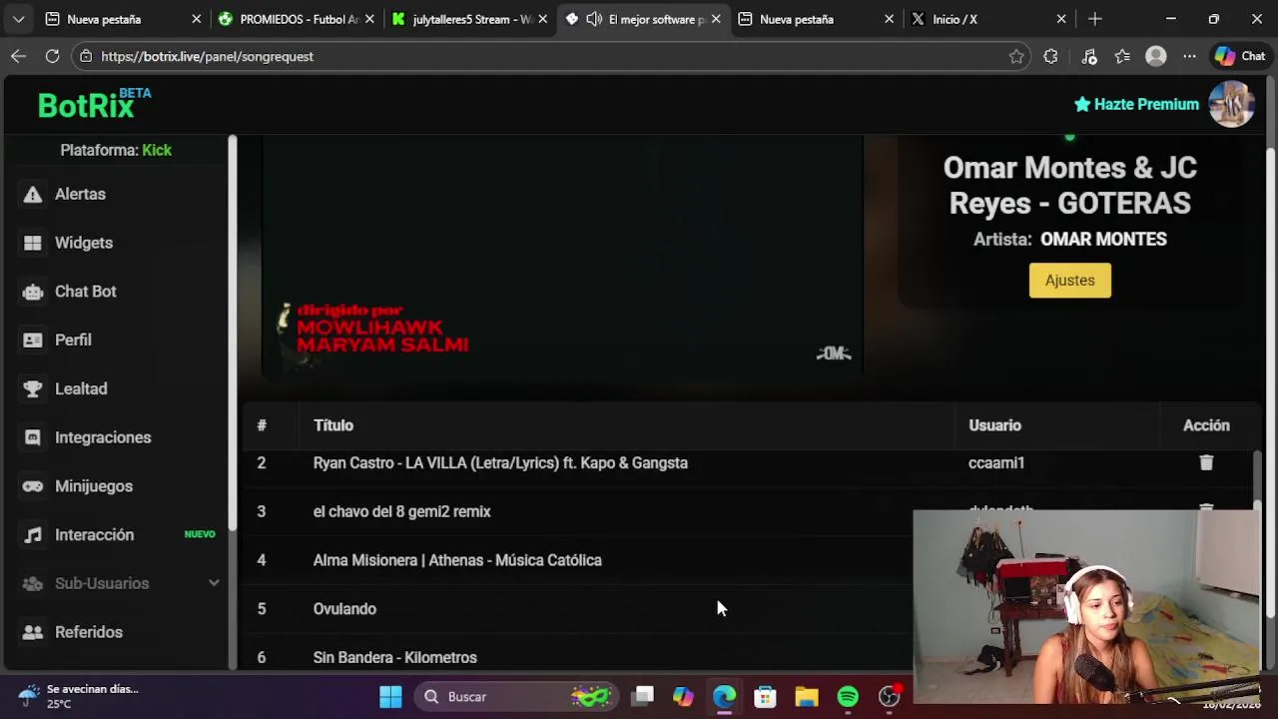Click the OMAR MONTES artist name
The width and height of the screenshot is (1278, 719).
(x=1103, y=240)
